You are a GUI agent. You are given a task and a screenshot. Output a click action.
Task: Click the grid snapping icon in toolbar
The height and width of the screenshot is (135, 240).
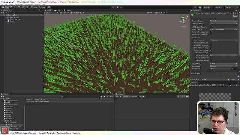49,7
